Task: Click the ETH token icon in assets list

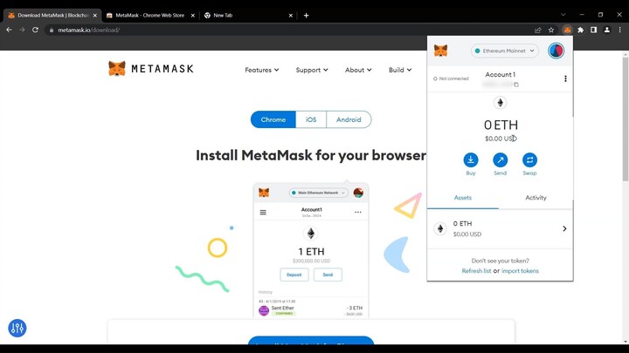Action: (440, 228)
